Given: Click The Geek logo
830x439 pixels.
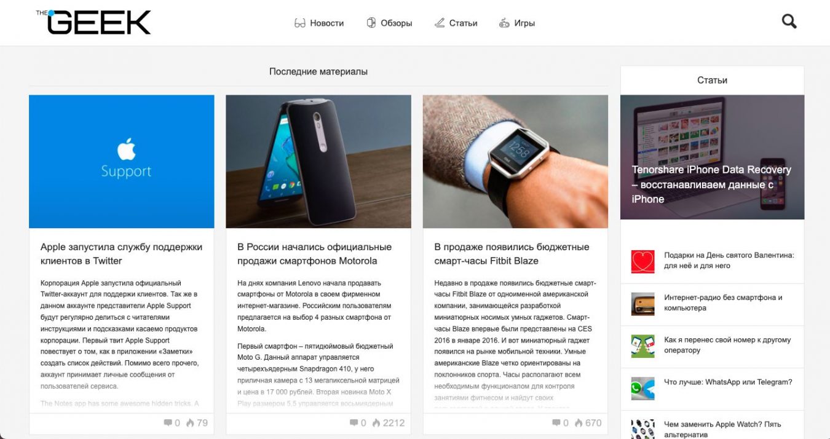Looking at the screenshot, I should 93,22.
